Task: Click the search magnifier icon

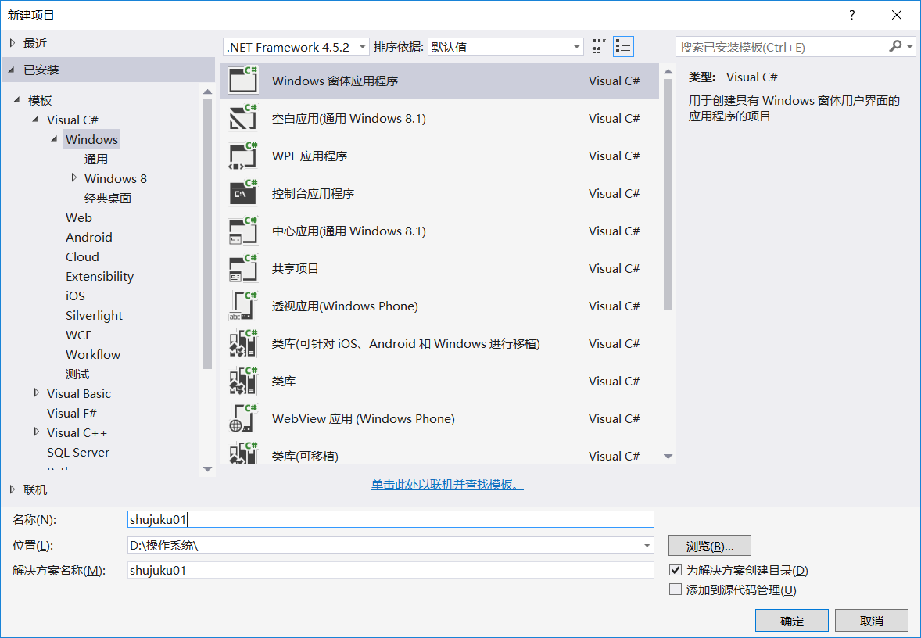Action: click(895, 46)
